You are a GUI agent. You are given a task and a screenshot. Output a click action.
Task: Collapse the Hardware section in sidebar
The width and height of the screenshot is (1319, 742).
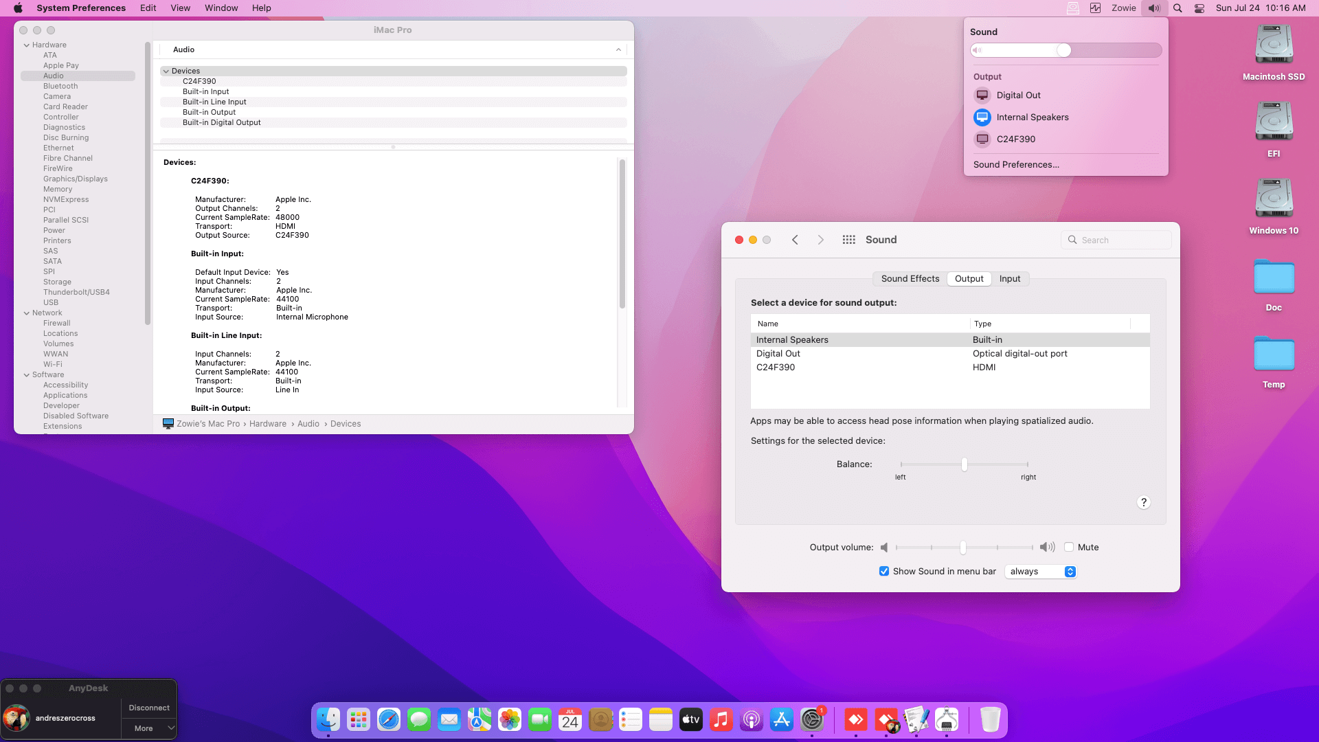(x=27, y=45)
